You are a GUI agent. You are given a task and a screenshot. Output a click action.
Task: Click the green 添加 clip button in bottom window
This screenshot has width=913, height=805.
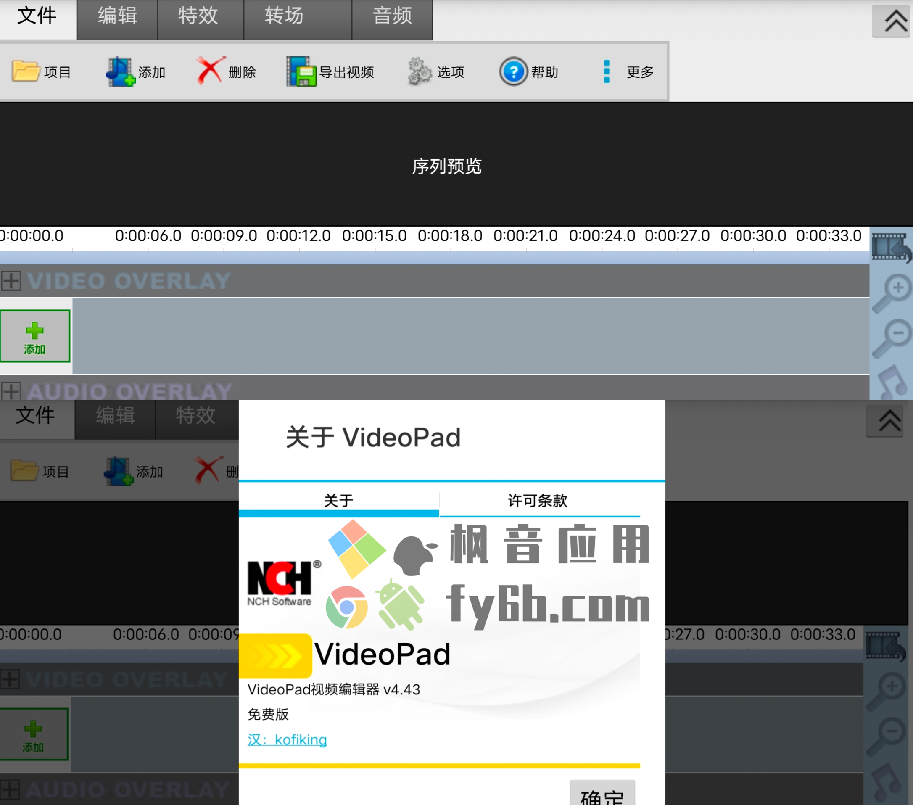point(34,734)
